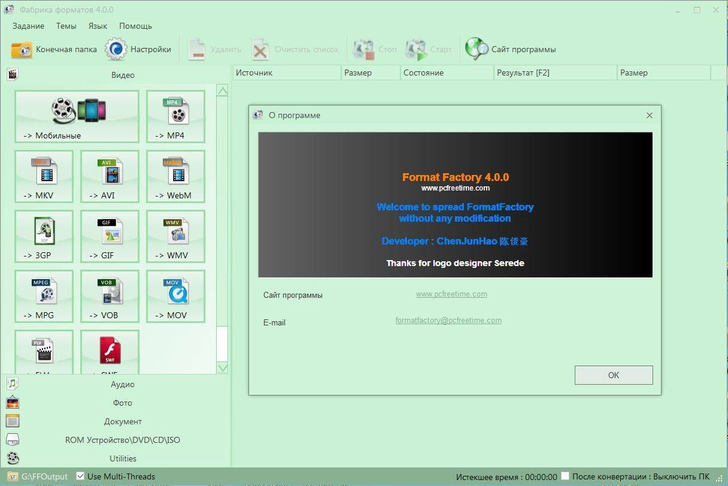Click the Utilities section icon

tap(13, 458)
